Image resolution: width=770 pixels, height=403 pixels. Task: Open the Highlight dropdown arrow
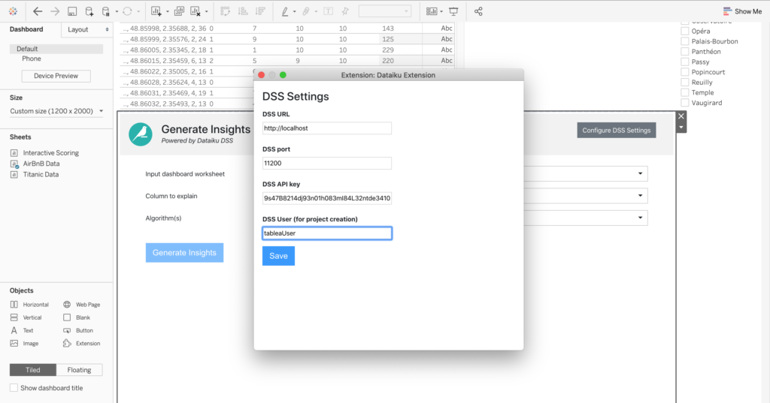pyautogui.click(x=294, y=11)
